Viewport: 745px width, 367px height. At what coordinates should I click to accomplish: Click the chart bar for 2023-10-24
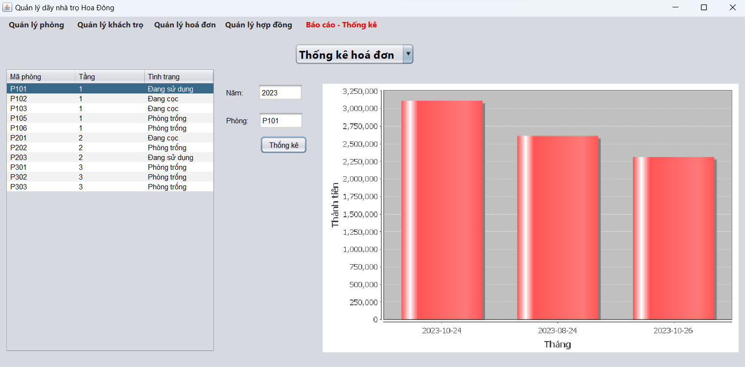442,210
